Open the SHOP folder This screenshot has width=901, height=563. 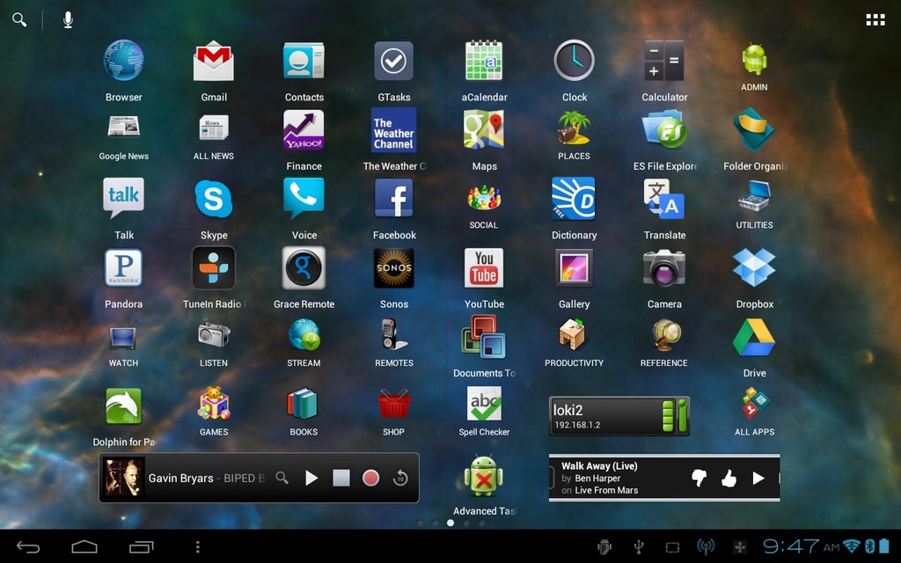(393, 404)
